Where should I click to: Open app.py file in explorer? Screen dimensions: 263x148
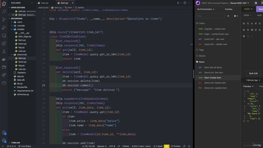(20, 76)
